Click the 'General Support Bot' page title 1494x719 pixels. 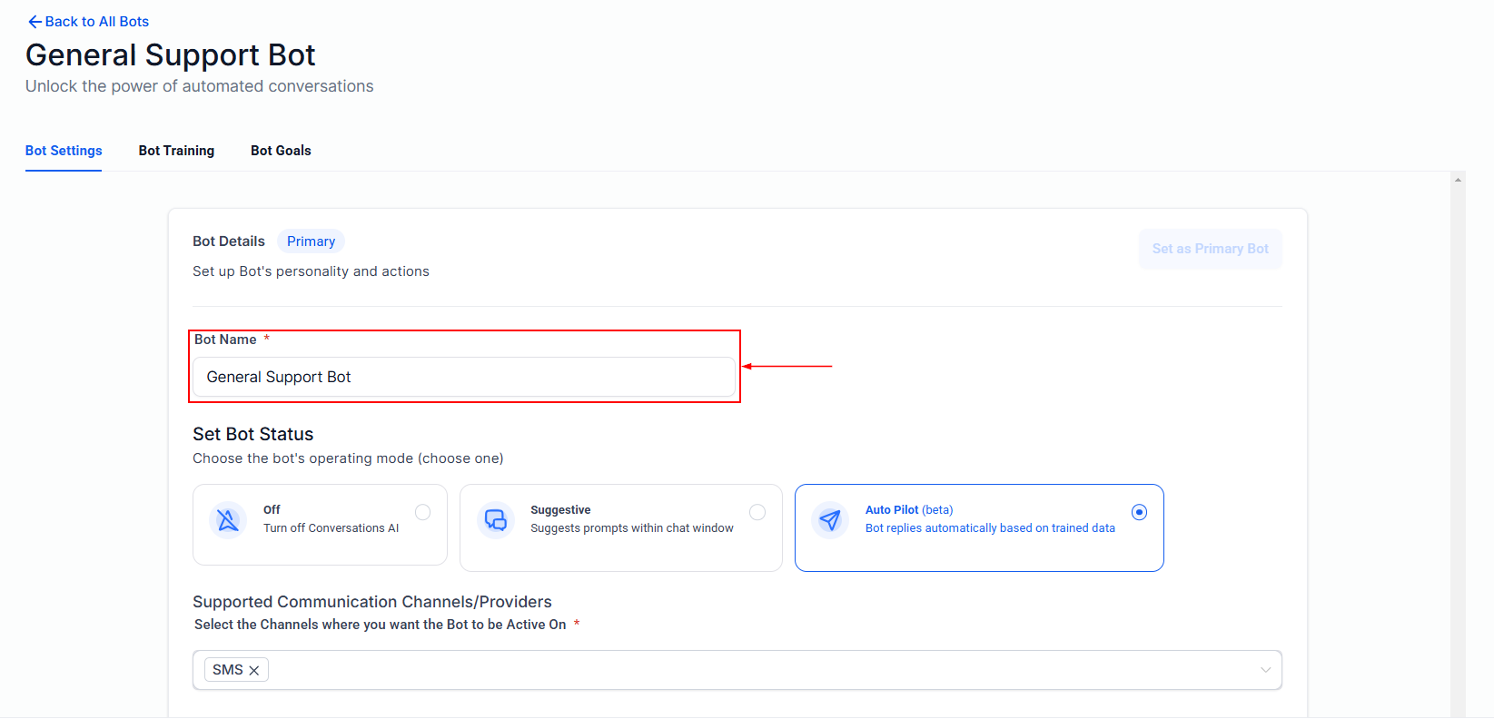[171, 55]
